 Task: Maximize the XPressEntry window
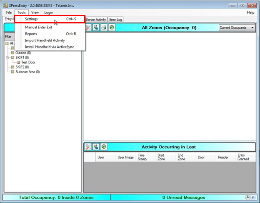pos(242,6)
